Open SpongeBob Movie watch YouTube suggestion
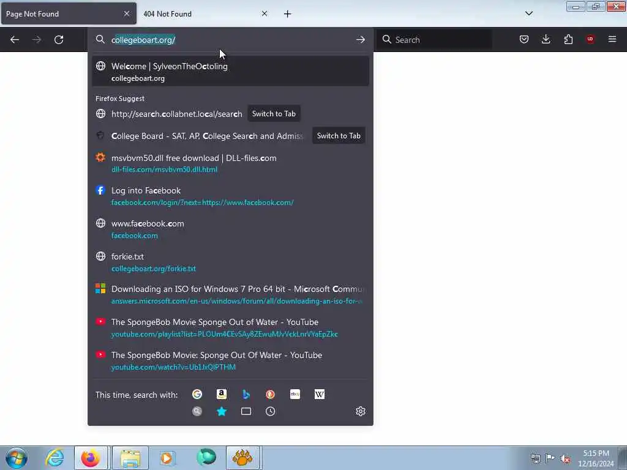 pos(230,361)
